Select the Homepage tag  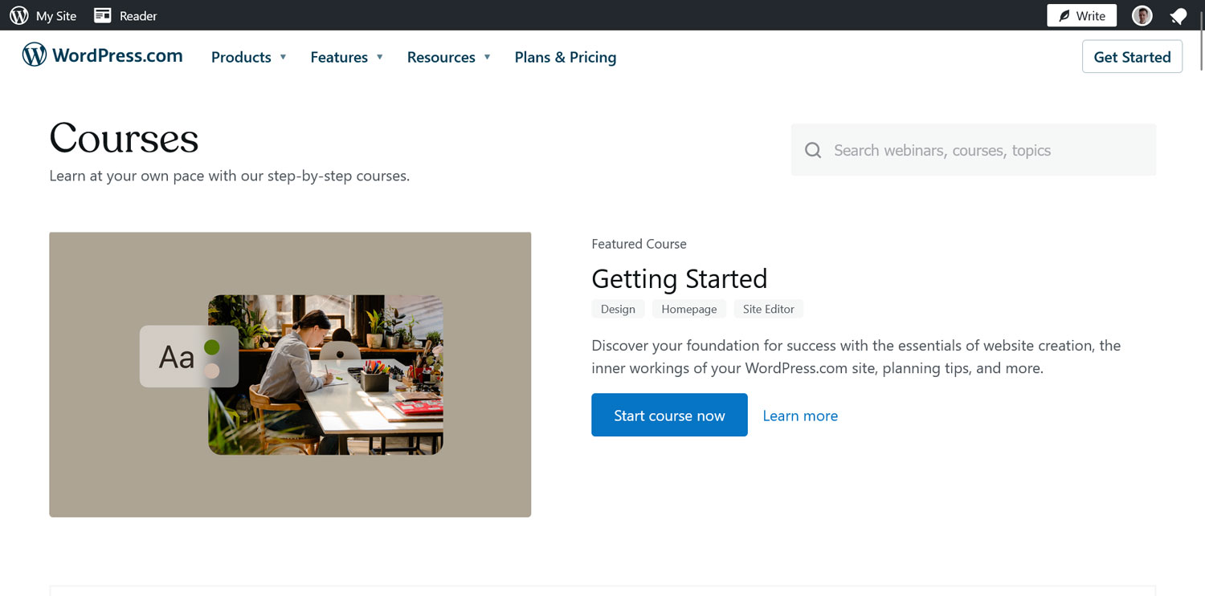[689, 309]
